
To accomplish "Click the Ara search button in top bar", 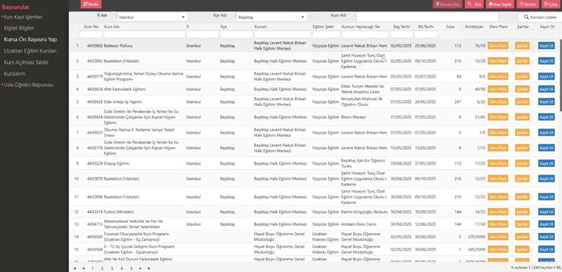I will [x=474, y=4].
